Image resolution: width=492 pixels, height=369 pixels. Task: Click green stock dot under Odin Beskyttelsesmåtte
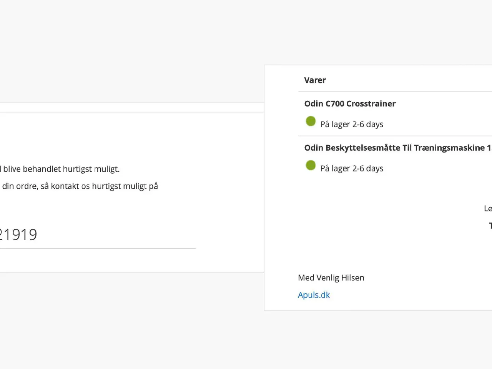coord(311,165)
